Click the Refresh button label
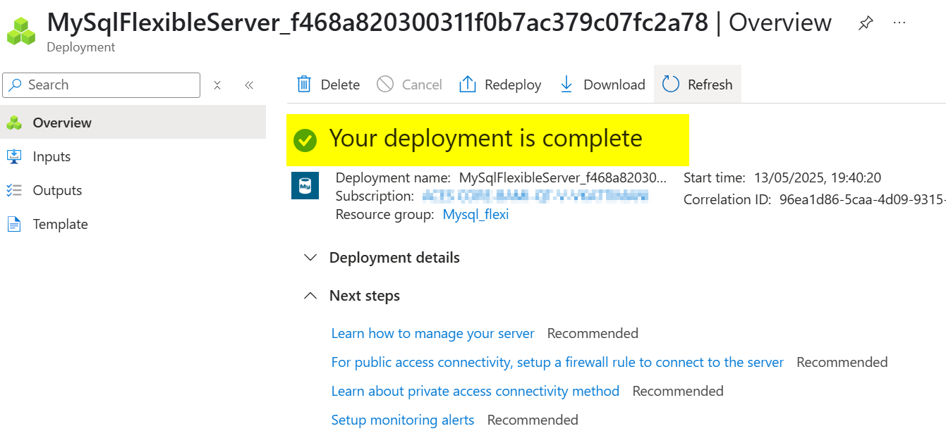The height and width of the screenshot is (431, 946). coord(710,85)
